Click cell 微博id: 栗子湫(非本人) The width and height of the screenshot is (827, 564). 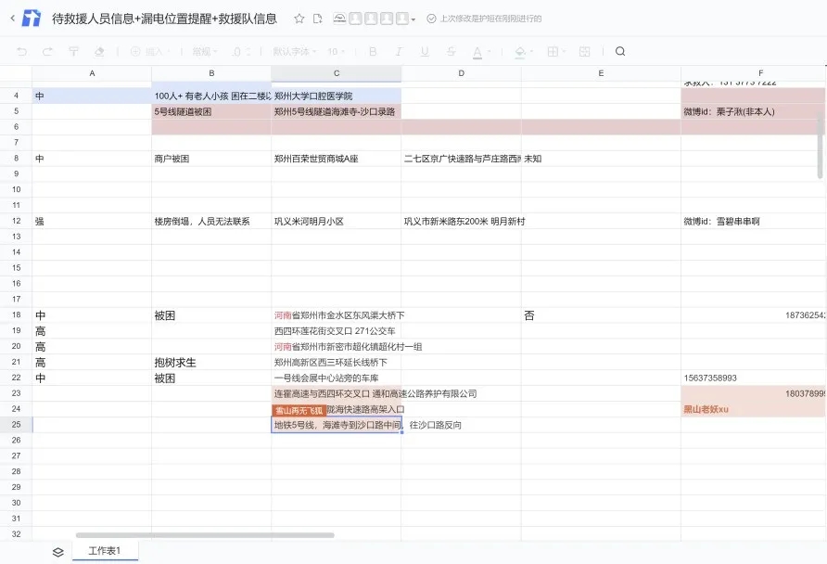(x=753, y=112)
